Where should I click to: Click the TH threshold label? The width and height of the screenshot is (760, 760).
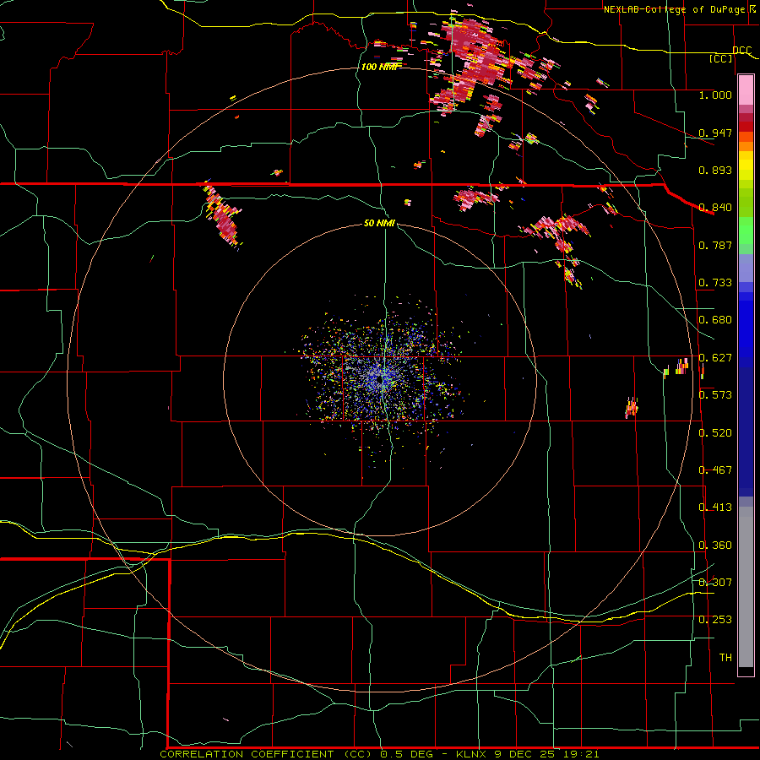coord(725,658)
